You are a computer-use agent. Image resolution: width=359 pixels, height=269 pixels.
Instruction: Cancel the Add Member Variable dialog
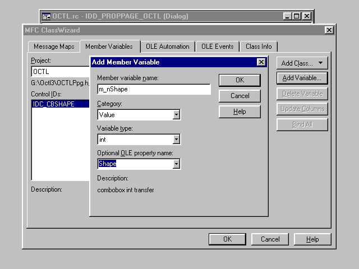click(x=240, y=96)
